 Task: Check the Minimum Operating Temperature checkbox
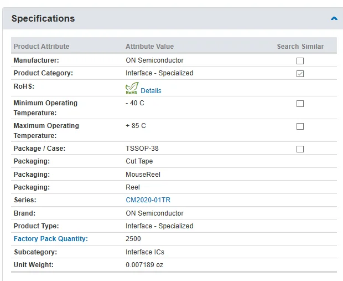pos(300,104)
